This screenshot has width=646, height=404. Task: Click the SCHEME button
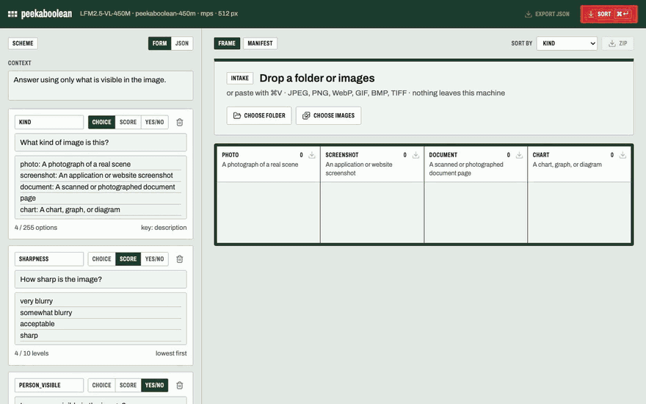23,43
